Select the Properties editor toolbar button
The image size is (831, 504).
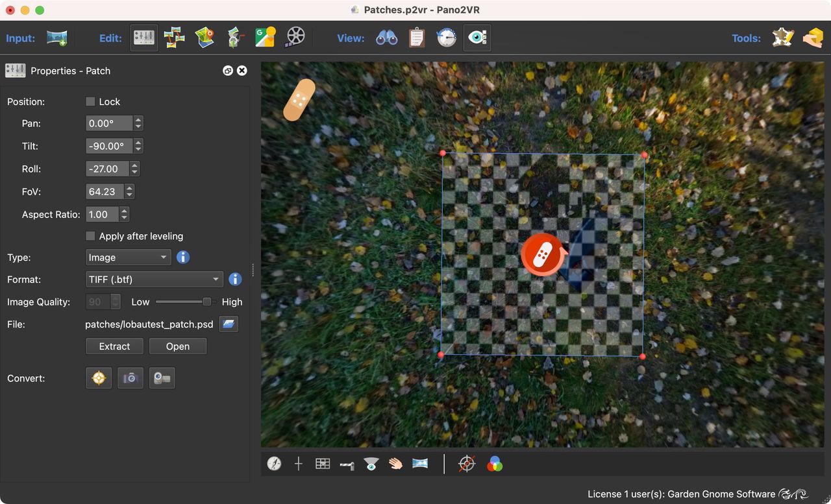pos(144,38)
